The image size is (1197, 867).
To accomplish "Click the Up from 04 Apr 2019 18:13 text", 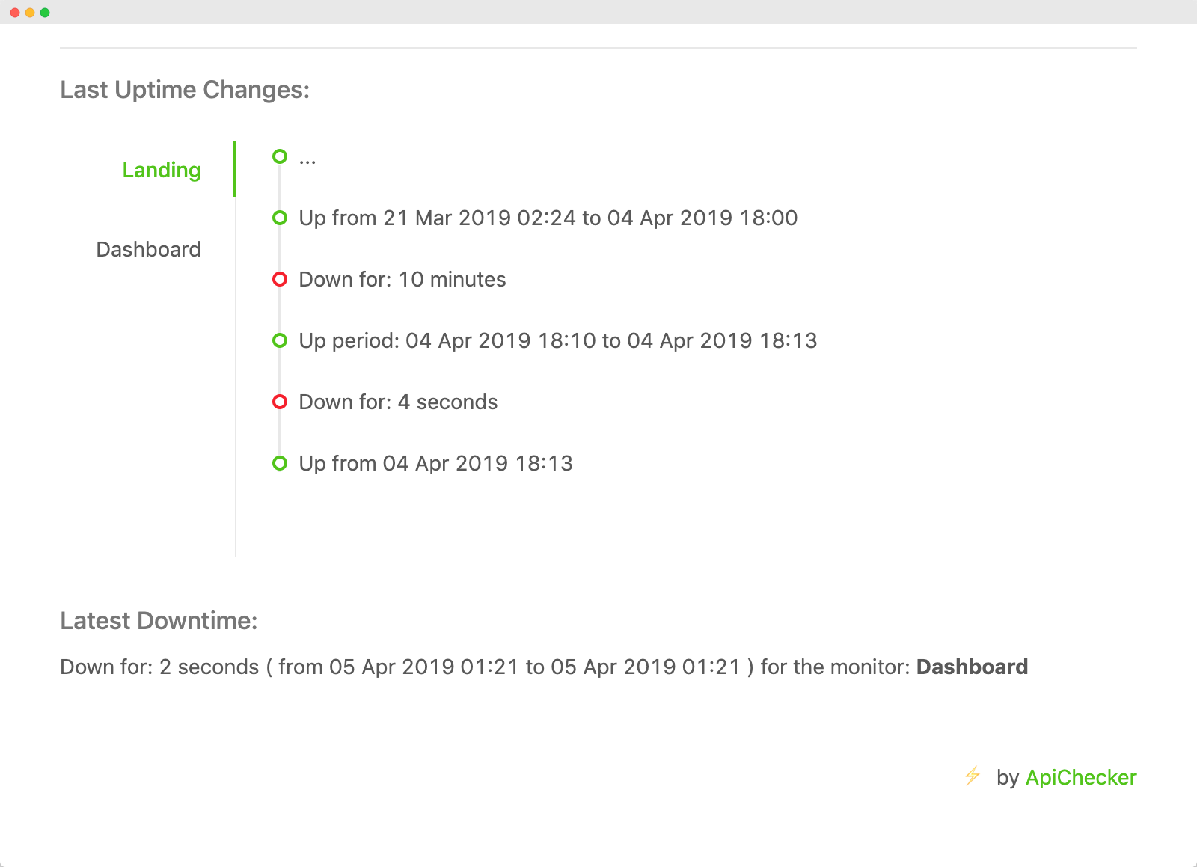I will click(x=435, y=464).
